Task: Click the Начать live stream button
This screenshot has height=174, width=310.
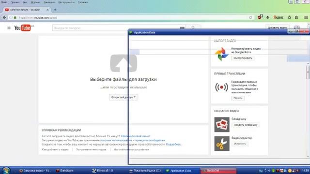Action: click(238, 98)
